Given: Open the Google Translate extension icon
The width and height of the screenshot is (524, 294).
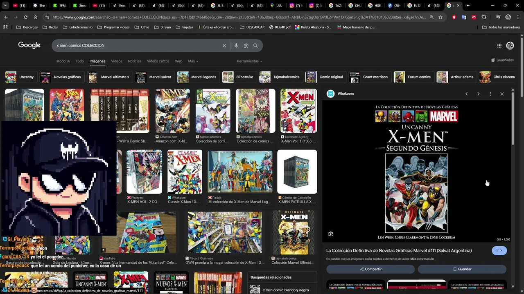Looking at the screenshot, I should (x=464, y=17).
